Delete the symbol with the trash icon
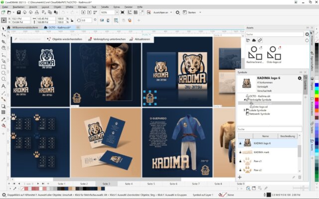 (300, 177)
